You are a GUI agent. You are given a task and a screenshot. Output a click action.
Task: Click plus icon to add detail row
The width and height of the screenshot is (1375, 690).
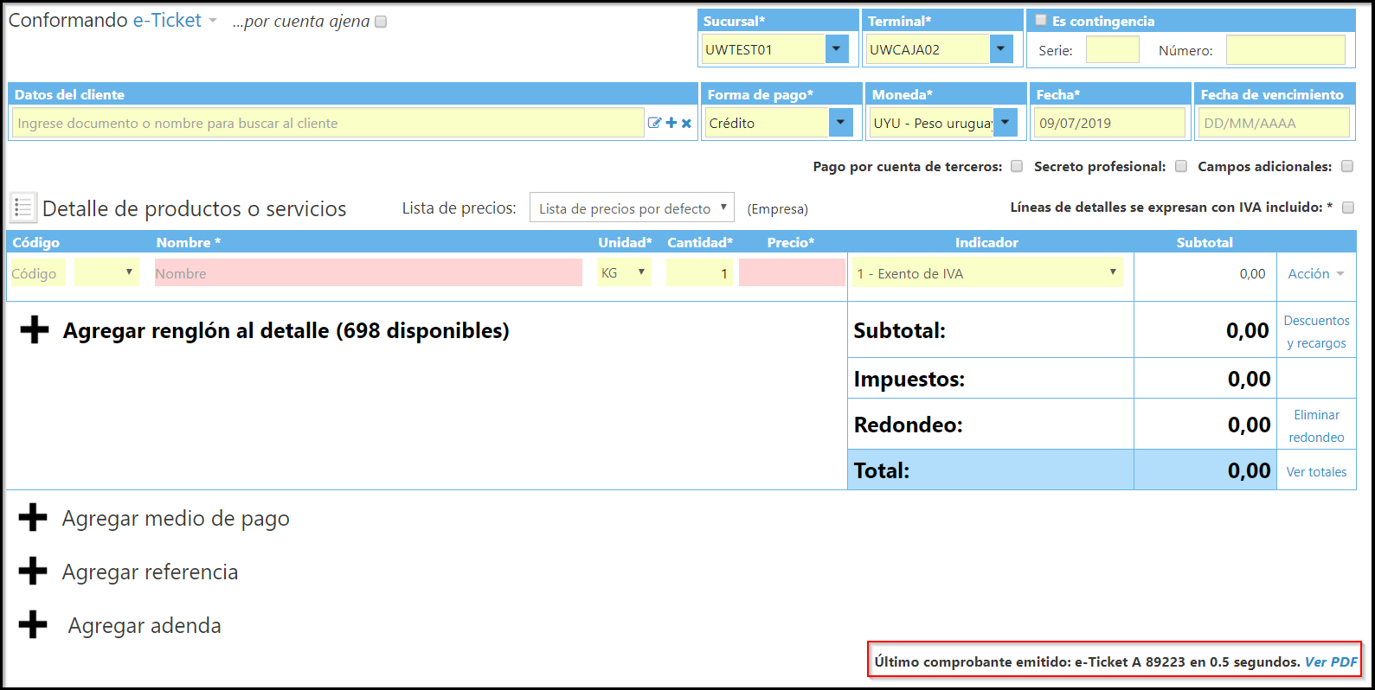tap(35, 329)
